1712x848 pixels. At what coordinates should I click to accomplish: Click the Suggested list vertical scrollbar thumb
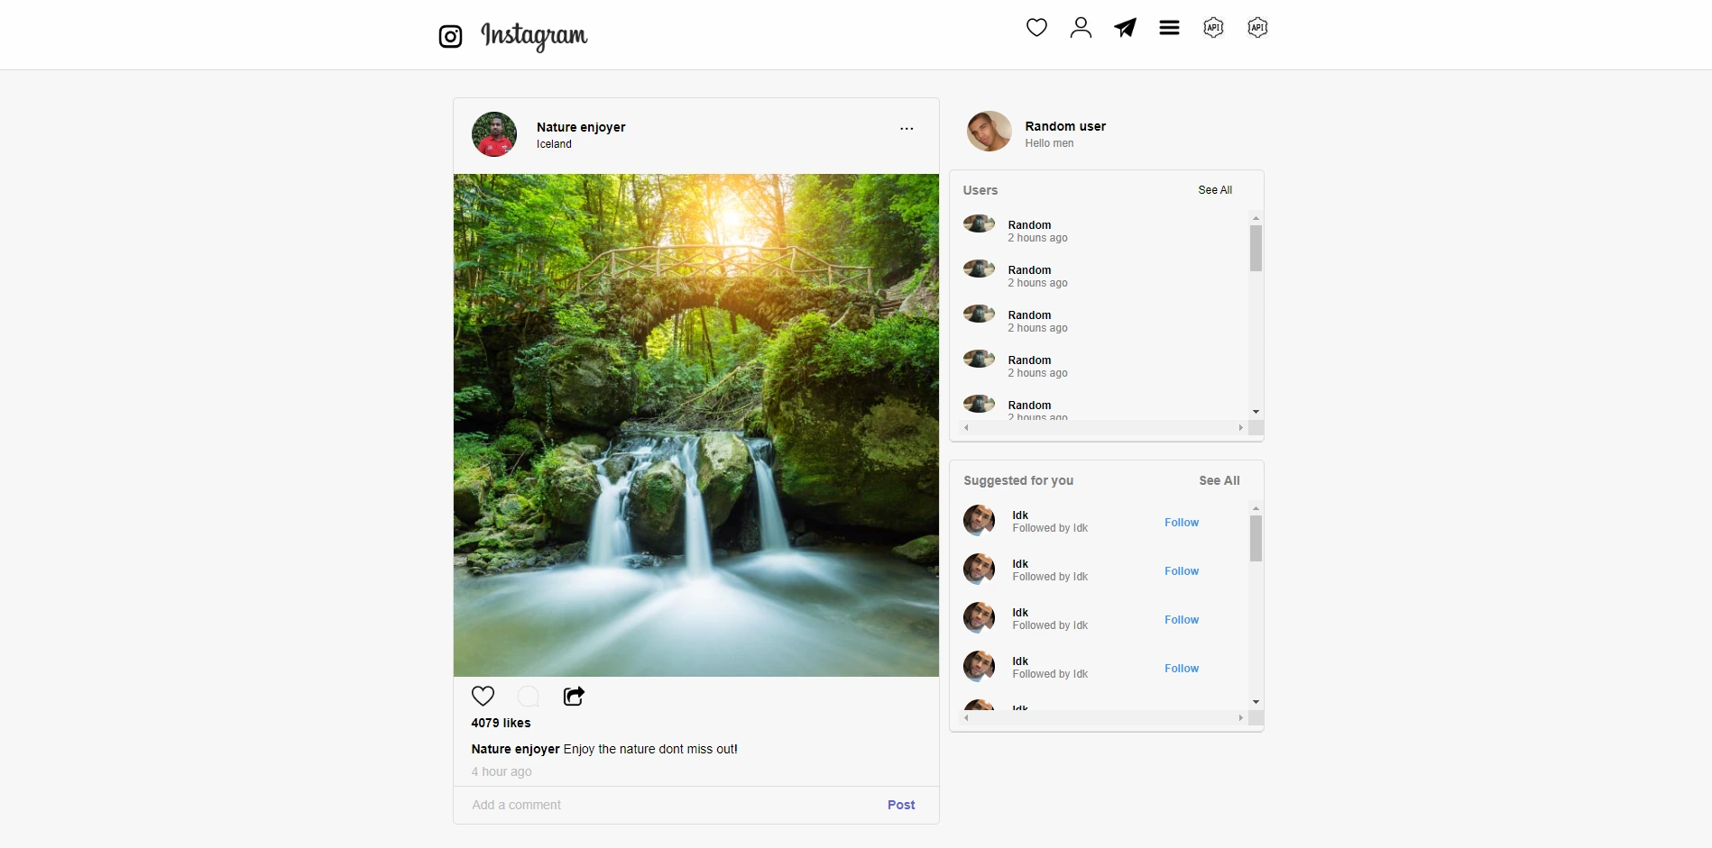(1256, 538)
